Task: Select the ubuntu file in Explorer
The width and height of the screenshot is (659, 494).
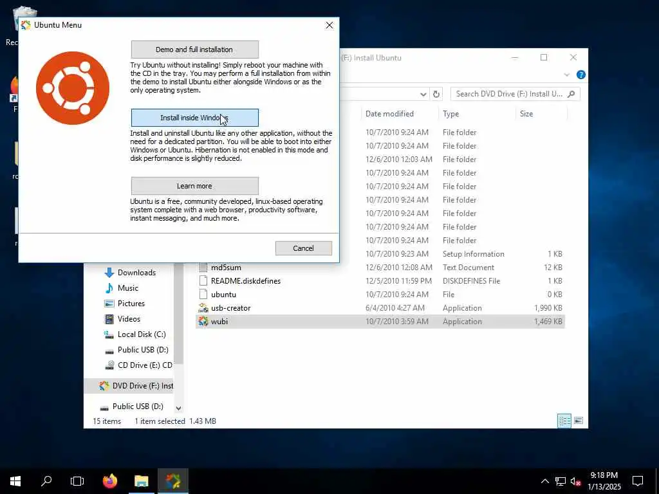Action: (380, 295)
